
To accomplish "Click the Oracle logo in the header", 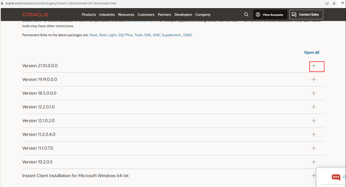I will [35, 15].
